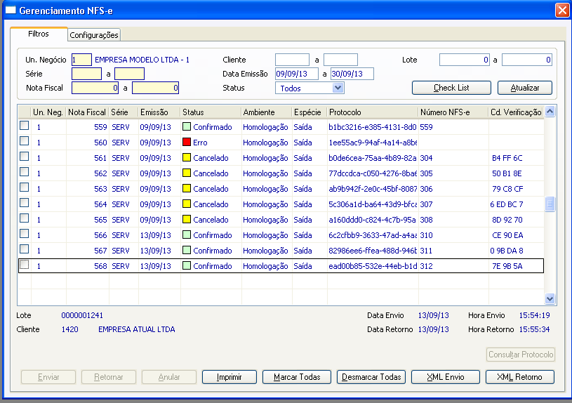
Task: Focus the first Cliente input field
Action: tap(292, 60)
